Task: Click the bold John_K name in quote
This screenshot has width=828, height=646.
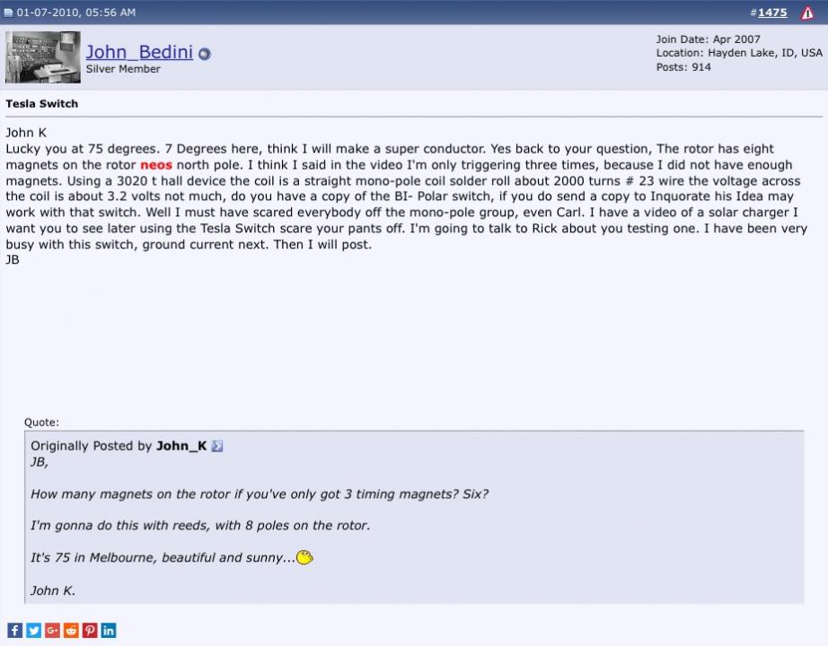Action: pos(181,446)
